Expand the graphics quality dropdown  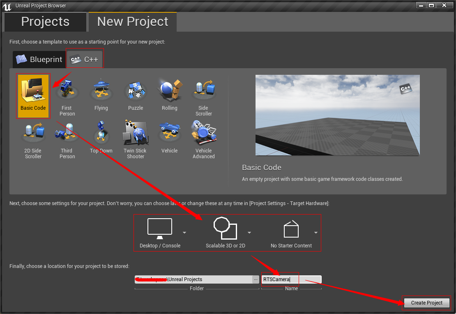tap(249, 232)
